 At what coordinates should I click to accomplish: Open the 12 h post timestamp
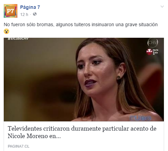[24, 14]
